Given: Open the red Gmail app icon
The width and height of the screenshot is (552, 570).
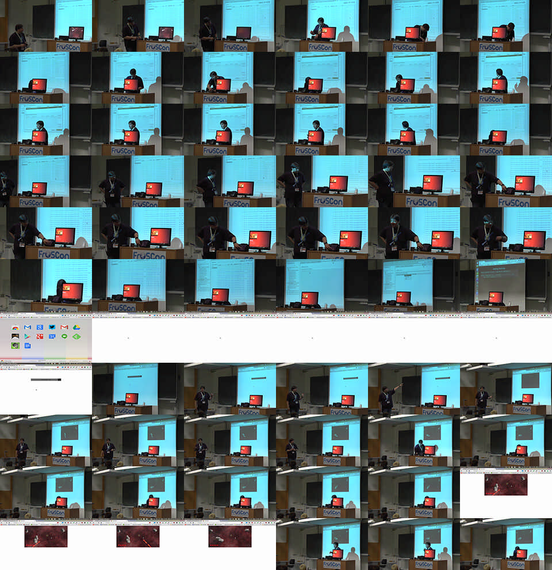Looking at the screenshot, I should (64, 328).
